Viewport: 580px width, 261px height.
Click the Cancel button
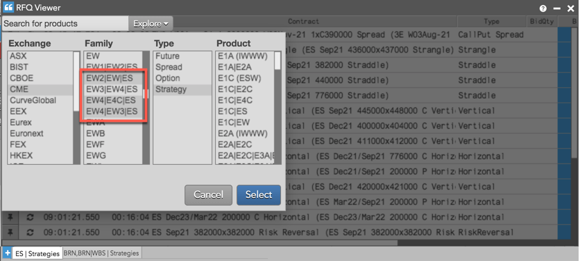click(209, 195)
